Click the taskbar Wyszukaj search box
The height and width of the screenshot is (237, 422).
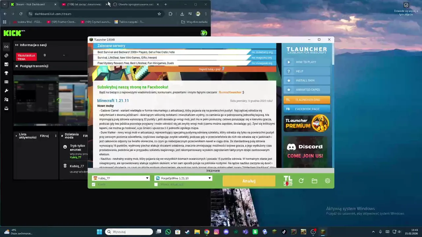tap(129, 232)
